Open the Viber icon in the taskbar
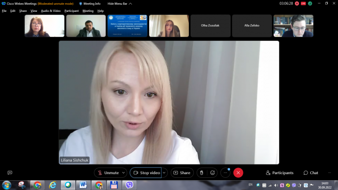Screen dimensions: 338x190 tap(129, 185)
